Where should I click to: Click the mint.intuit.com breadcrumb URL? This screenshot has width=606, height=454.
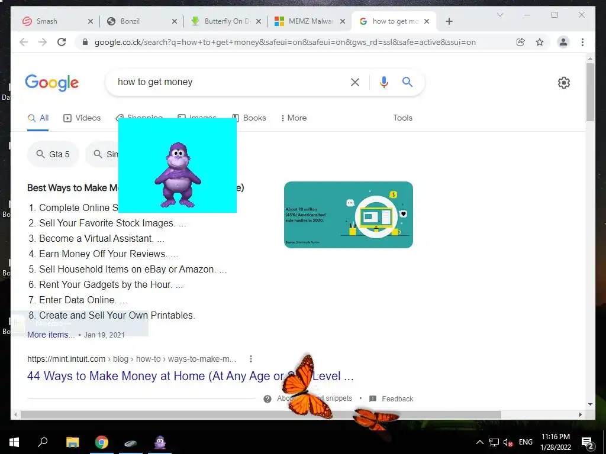[131, 359]
